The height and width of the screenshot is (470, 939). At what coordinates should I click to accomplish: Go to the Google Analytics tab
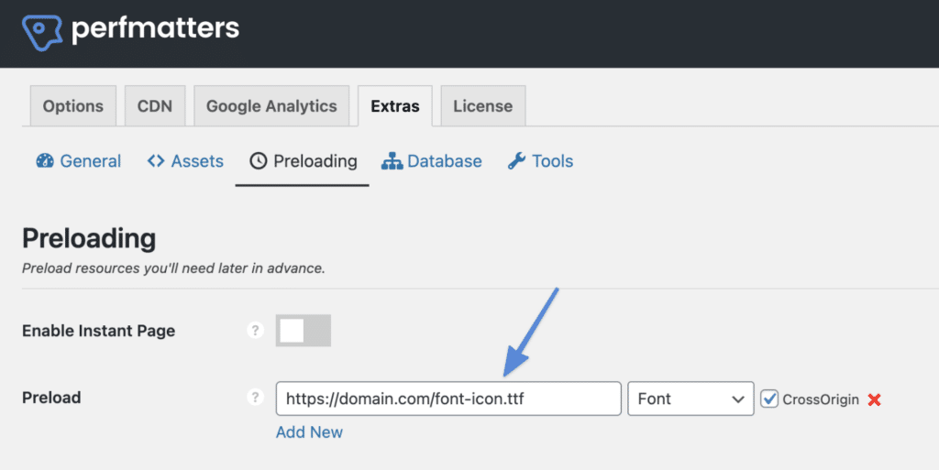pyautogui.click(x=271, y=106)
